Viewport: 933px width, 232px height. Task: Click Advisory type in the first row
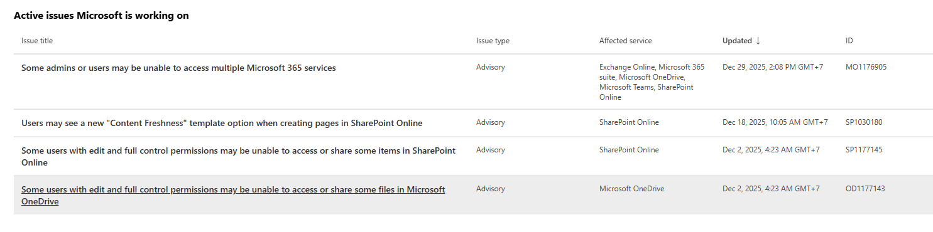point(490,66)
